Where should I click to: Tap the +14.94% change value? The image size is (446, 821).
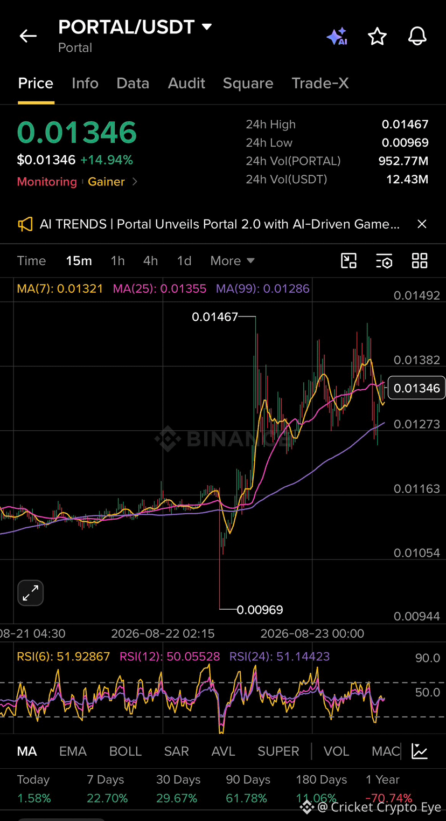click(x=107, y=160)
